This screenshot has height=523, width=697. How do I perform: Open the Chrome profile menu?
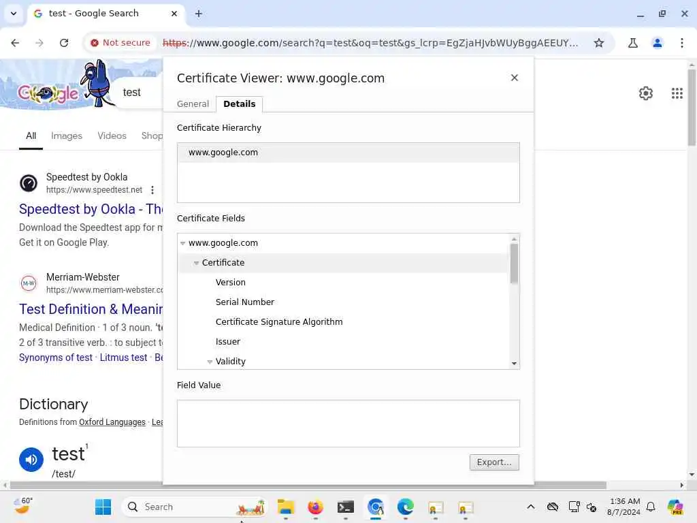click(x=657, y=43)
